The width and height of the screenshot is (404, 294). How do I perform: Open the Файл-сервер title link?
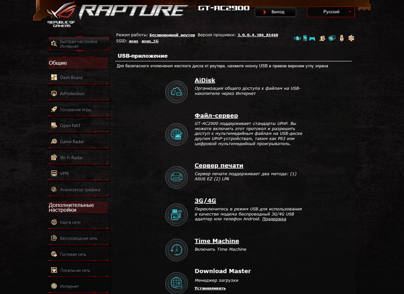(216, 116)
